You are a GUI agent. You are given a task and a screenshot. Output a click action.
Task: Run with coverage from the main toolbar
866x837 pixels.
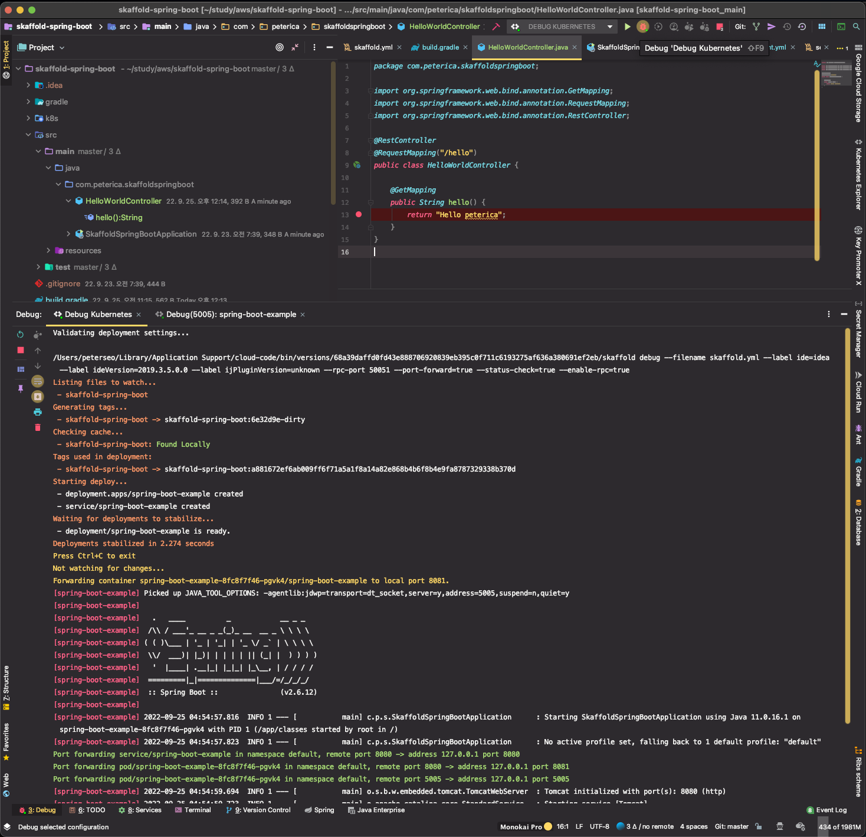[x=658, y=27]
